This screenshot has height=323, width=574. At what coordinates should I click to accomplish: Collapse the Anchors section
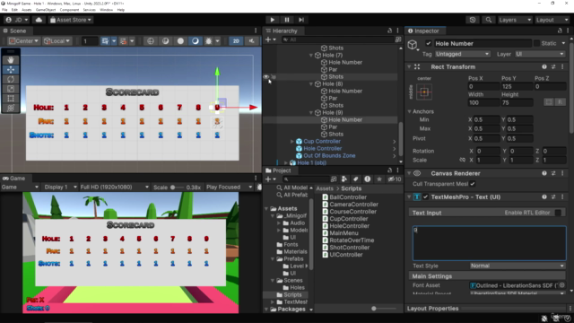pyautogui.click(x=410, y=111)
